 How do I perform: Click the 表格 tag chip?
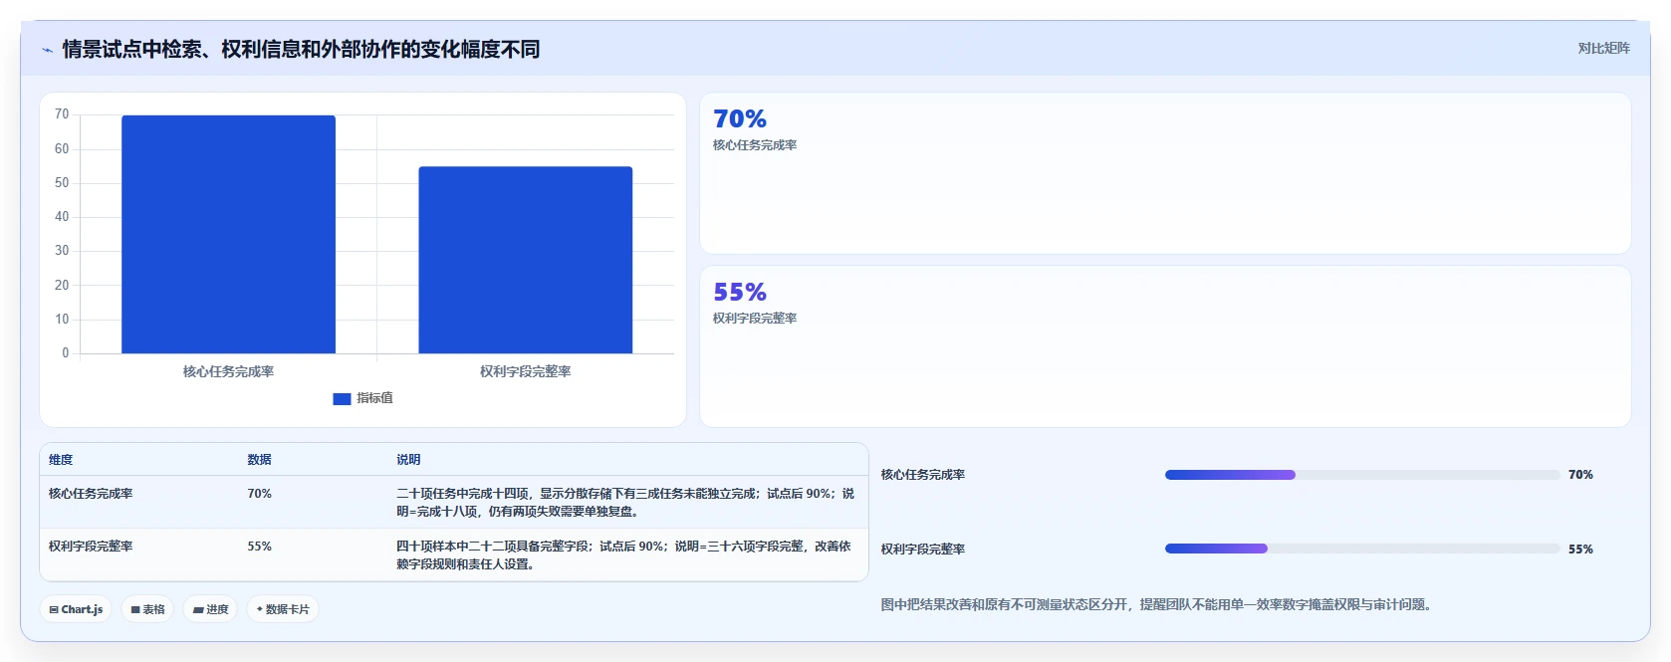pyautogui.click(x=147, y=609)
